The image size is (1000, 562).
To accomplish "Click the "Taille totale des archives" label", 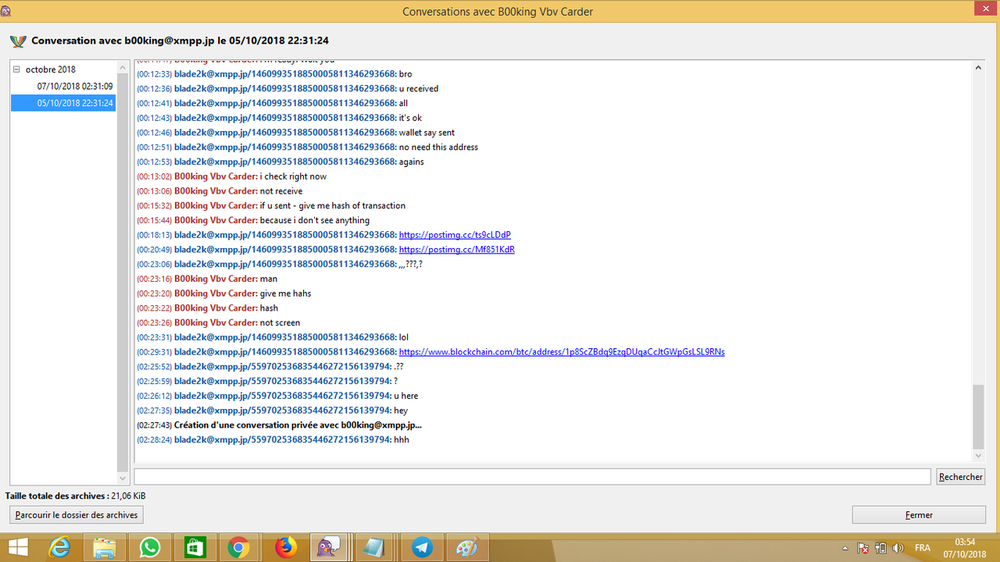I will click(56, 496).
